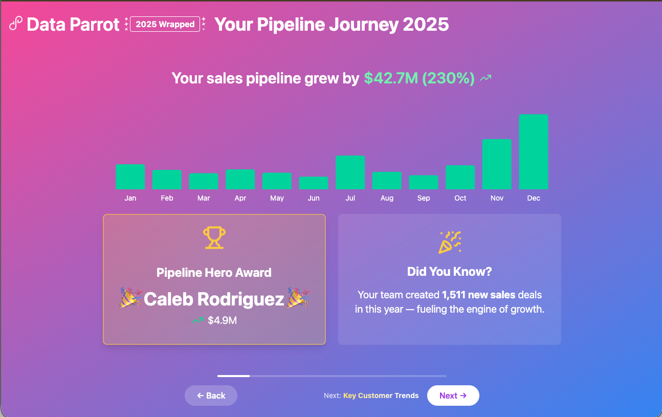Click the confetti emoji right of Caleb Rodriguez

pos(298,298)
